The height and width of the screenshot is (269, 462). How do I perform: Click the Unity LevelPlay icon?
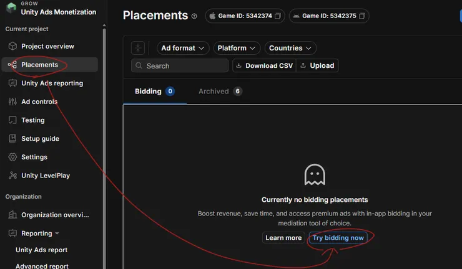(x=12, y=176)
